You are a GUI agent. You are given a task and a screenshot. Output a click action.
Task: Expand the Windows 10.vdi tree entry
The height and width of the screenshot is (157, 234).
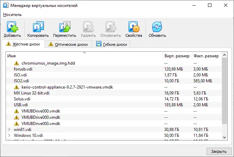9,135
